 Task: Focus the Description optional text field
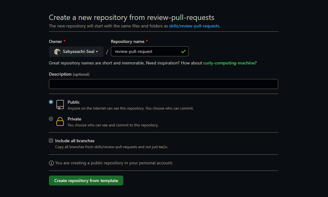click(x=163, y=84)
